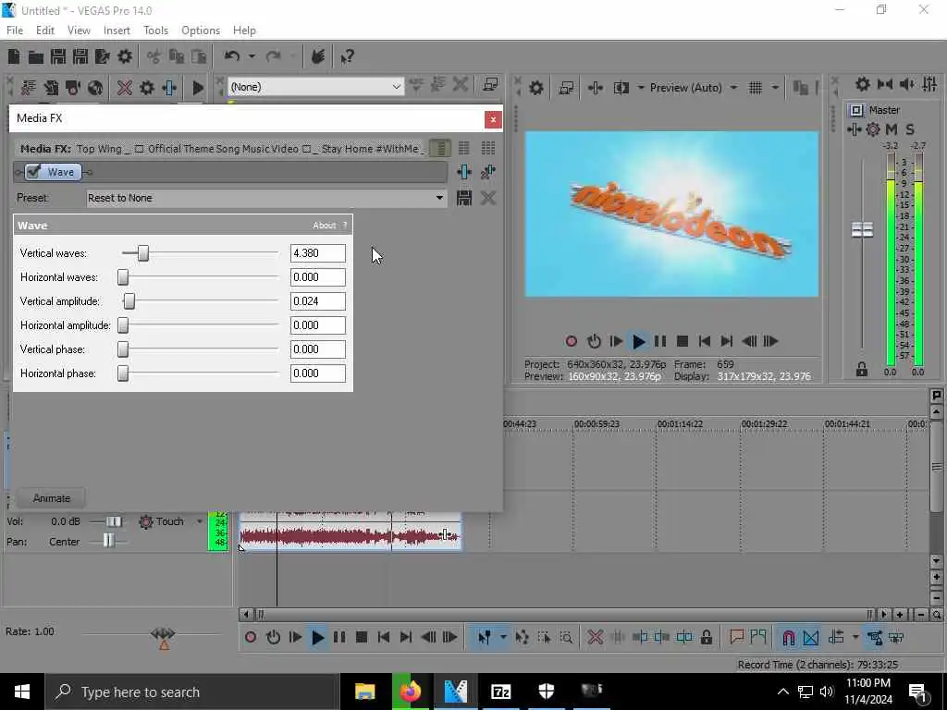The width and height of the screenshot is (947, 710).
Task: Toggle split screen view in preview
Action: (x=621, y=88)
